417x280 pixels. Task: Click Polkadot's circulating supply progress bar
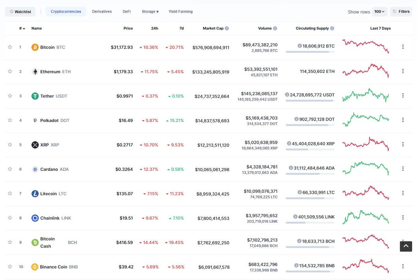click(x=311, y=125)
